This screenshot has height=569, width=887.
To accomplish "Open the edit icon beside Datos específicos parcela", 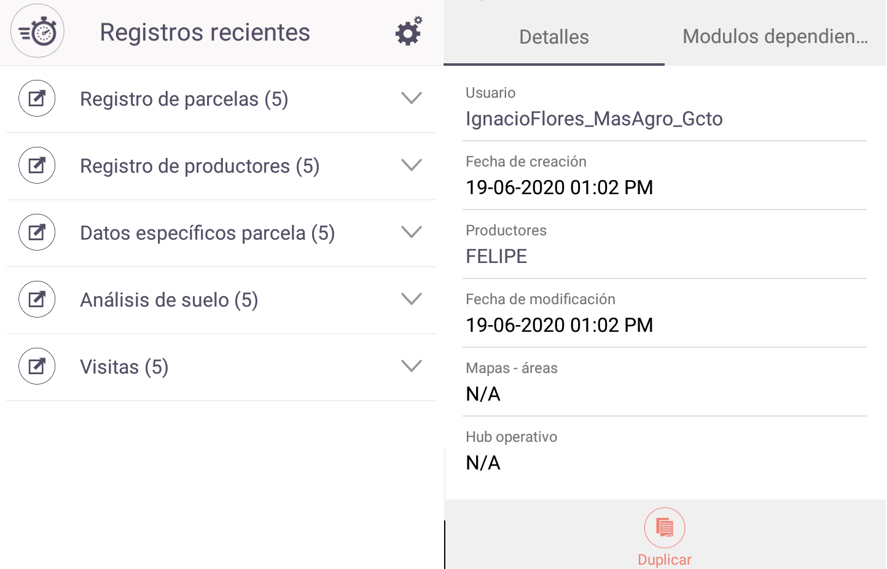I will click(37, 232).
